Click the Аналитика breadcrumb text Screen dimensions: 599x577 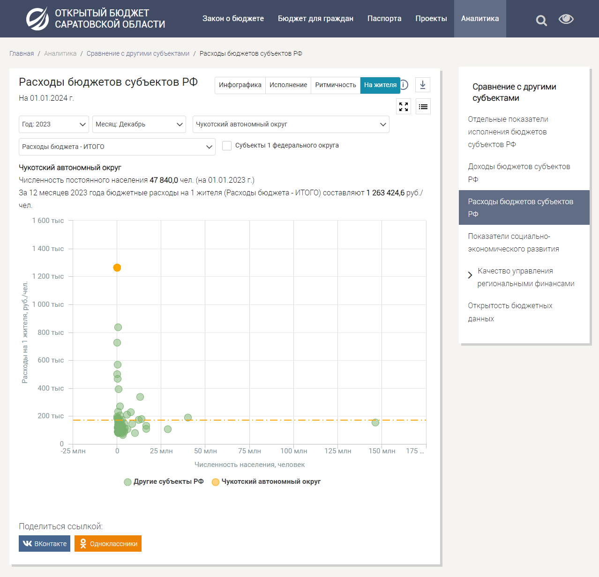tap(60, 54)
